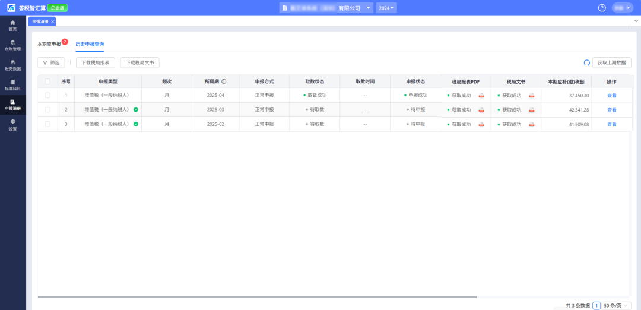Open the 50 条/页 page size dropdown

[x=617, y=305]
